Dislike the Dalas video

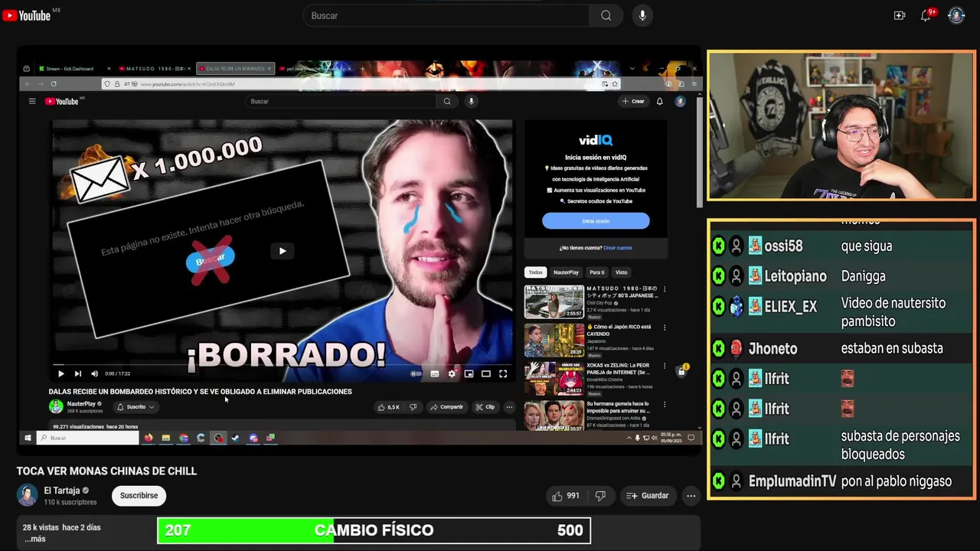[x=413, y=407]
